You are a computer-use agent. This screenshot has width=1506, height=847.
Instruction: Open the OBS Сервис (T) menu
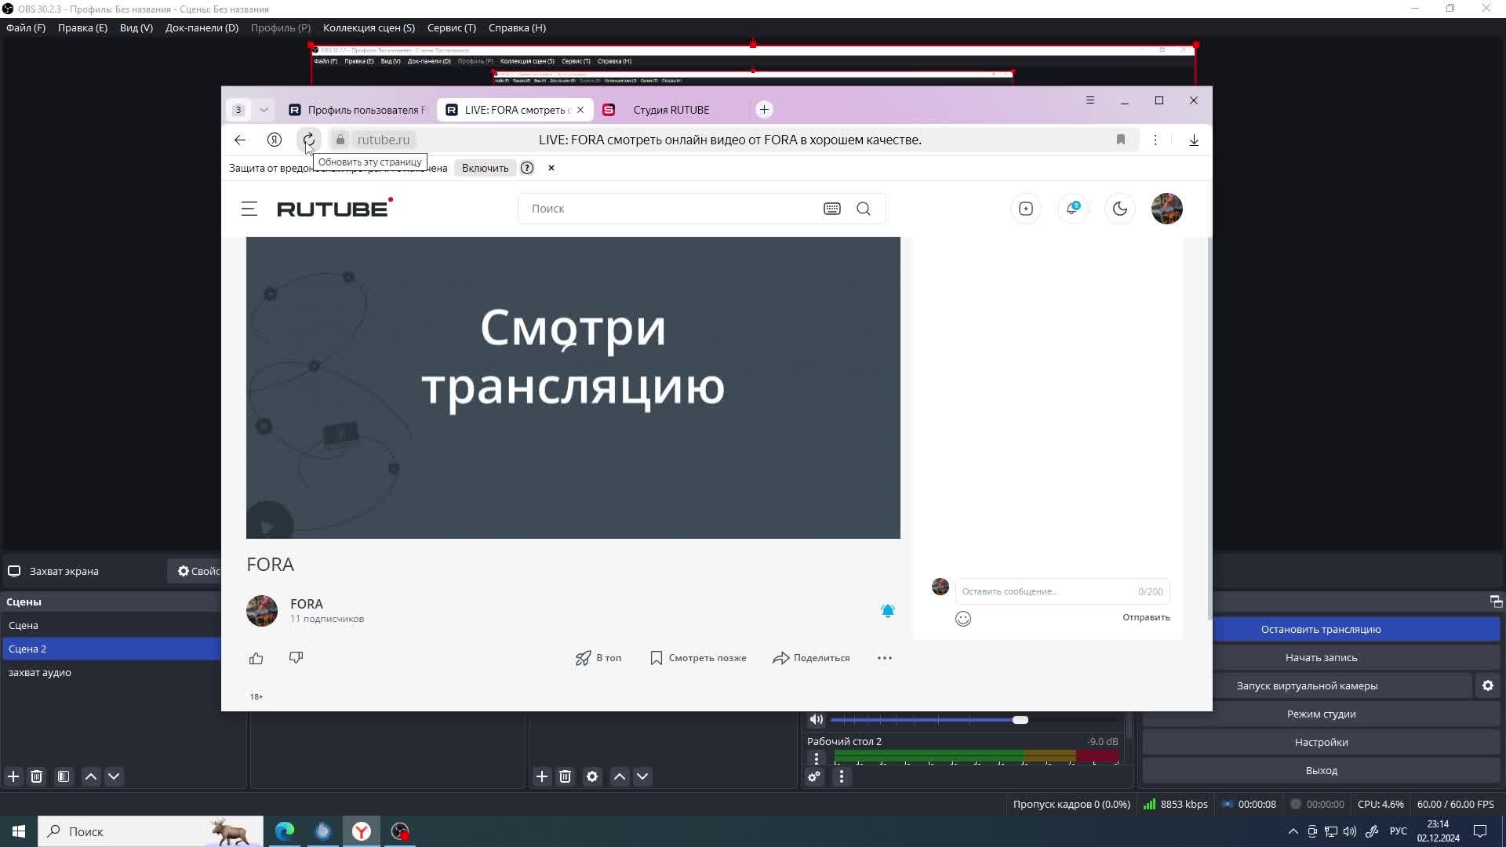tap(451, 27)
